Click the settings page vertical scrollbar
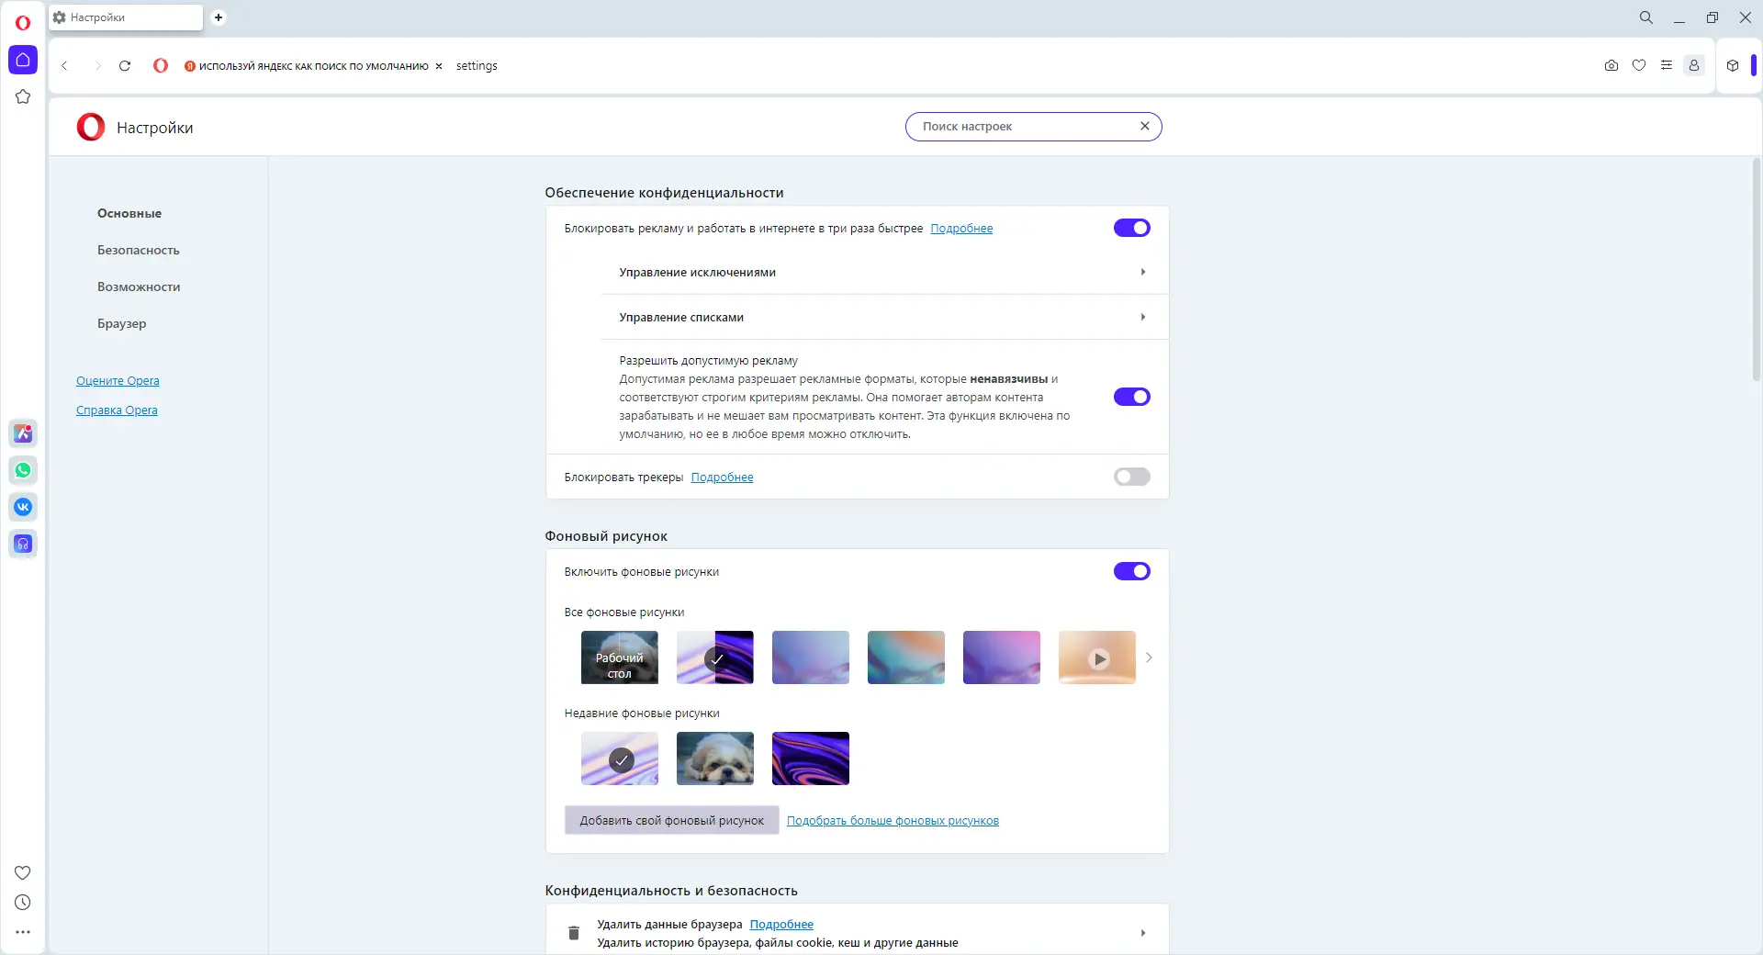 (x=1756, y=269)
